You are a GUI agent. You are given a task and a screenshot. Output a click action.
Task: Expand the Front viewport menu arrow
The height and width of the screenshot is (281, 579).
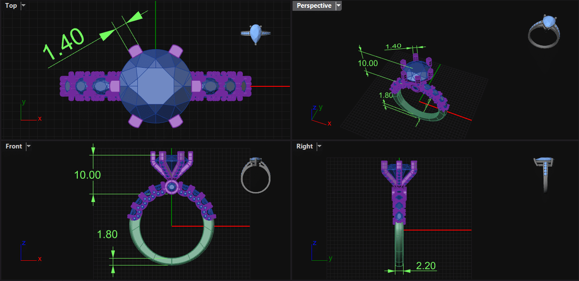pos(29,146)
